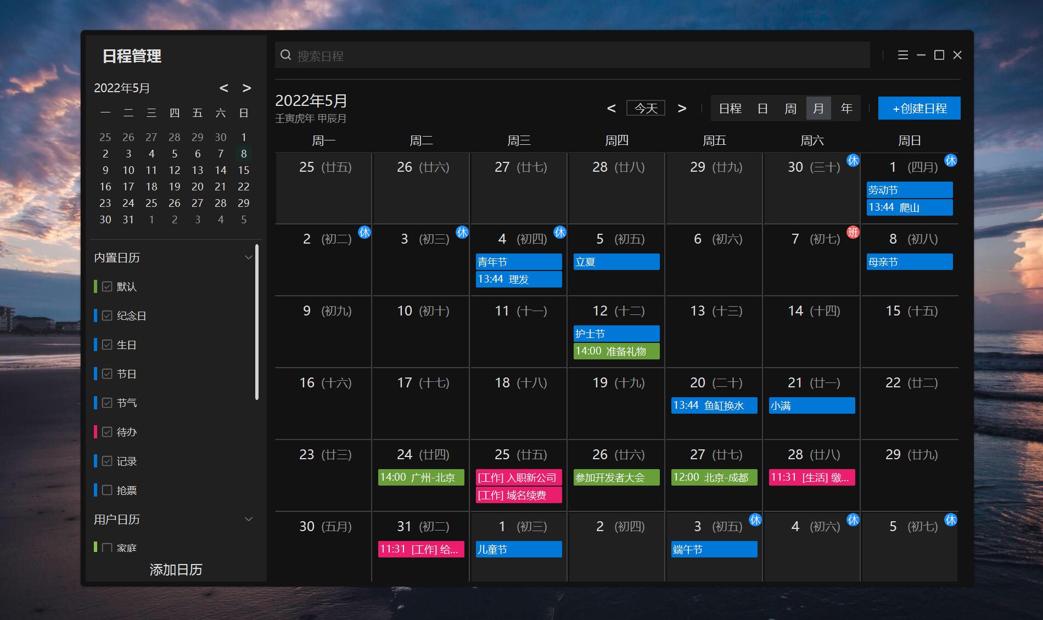1043x620 pixels.
Task: Uncheck the 默认 calendar checkbox
Action: point(107,286)
